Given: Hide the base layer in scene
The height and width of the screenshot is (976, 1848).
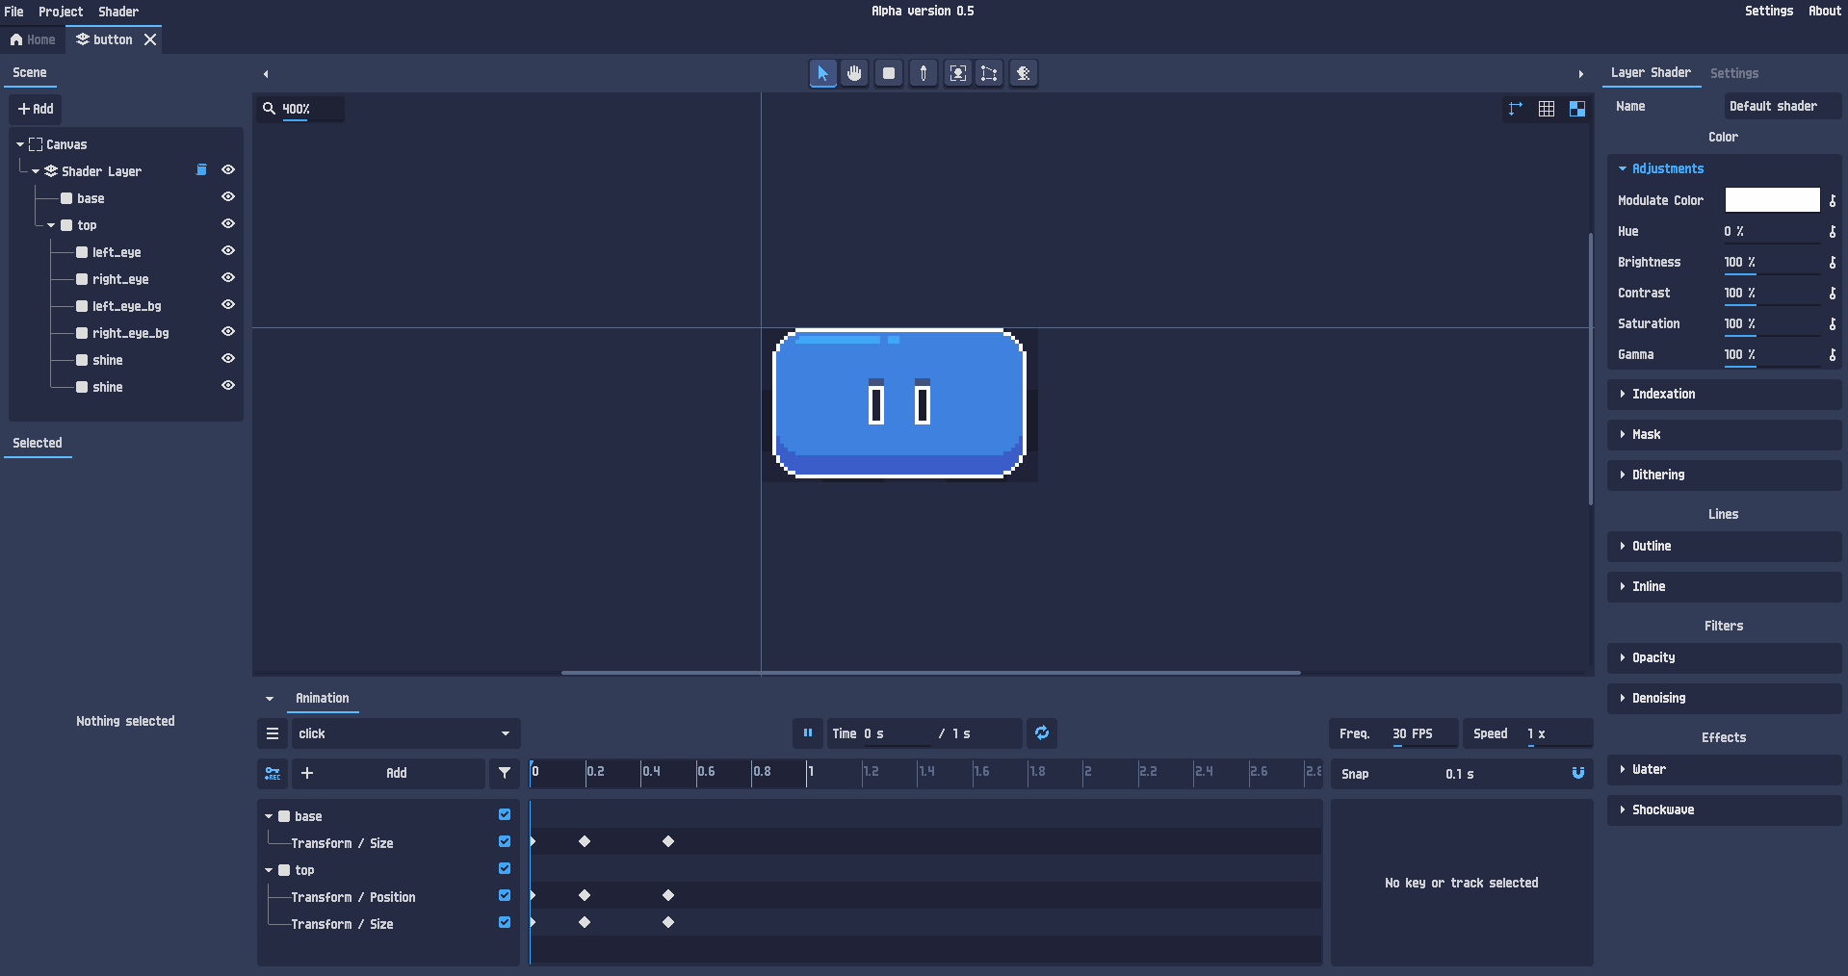Looking at the screenshot, I should (x=228, y=197).
